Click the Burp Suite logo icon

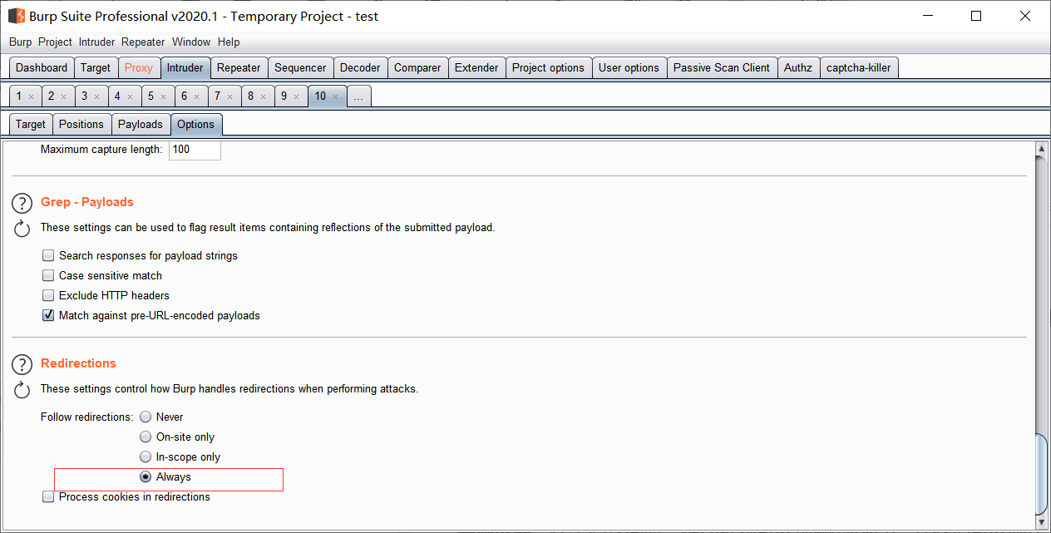[16, 15]
